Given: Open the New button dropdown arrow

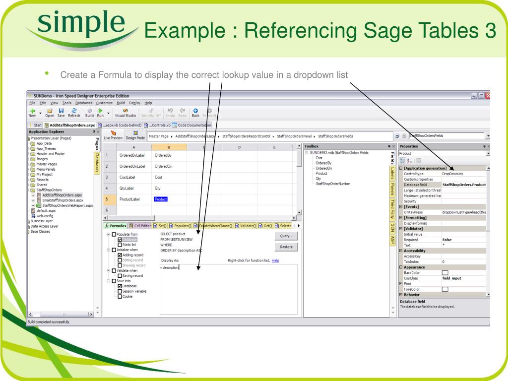Looking at the screenshot, I should (x=41, y=113).
